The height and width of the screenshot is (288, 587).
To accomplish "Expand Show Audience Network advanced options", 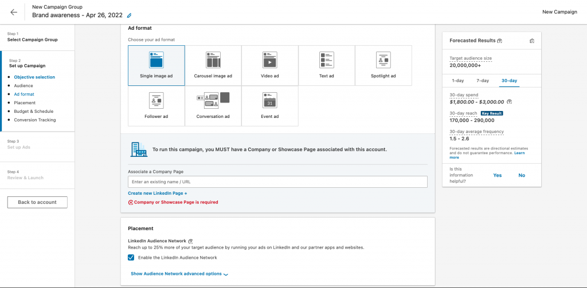I will click(179, 274).
